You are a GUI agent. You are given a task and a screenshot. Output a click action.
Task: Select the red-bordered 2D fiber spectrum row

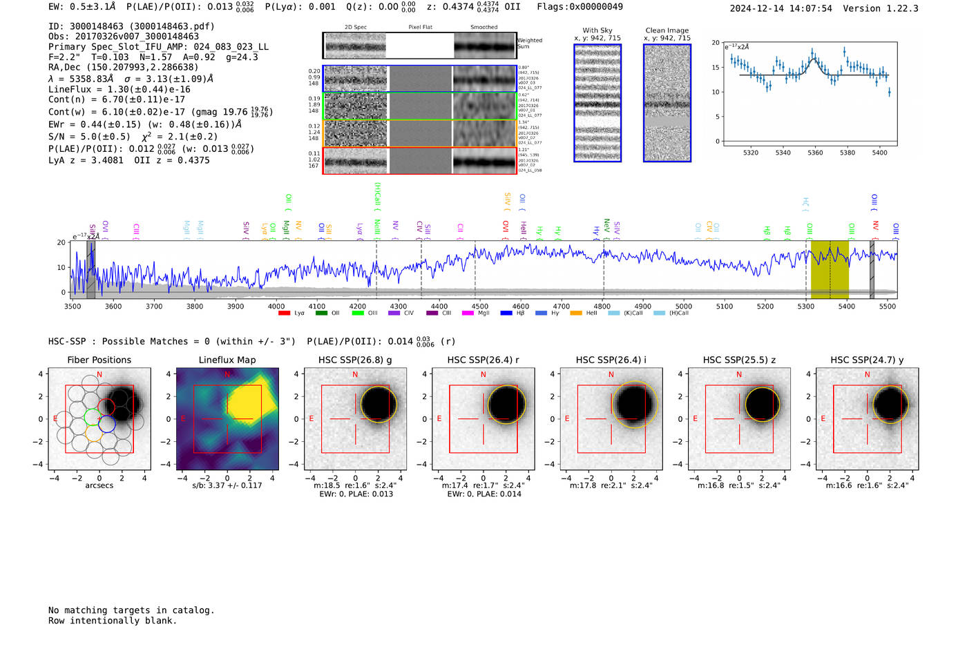coord(419,160)
